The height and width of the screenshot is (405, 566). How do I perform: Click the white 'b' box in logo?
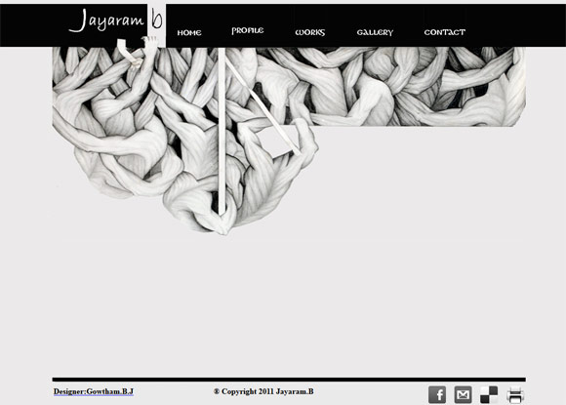point(156,20)
